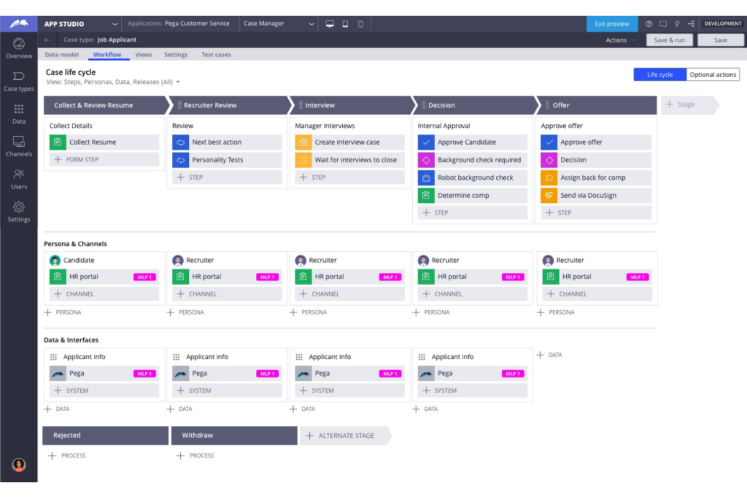Select the Decision stage header
747x498 pixels.
coord(474,105)
